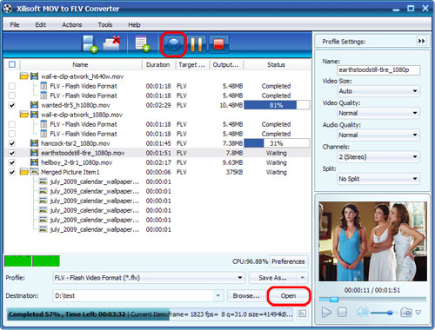Open the Save As arrow dropdown
435x330 pixels.
click(x=303, y=278)
